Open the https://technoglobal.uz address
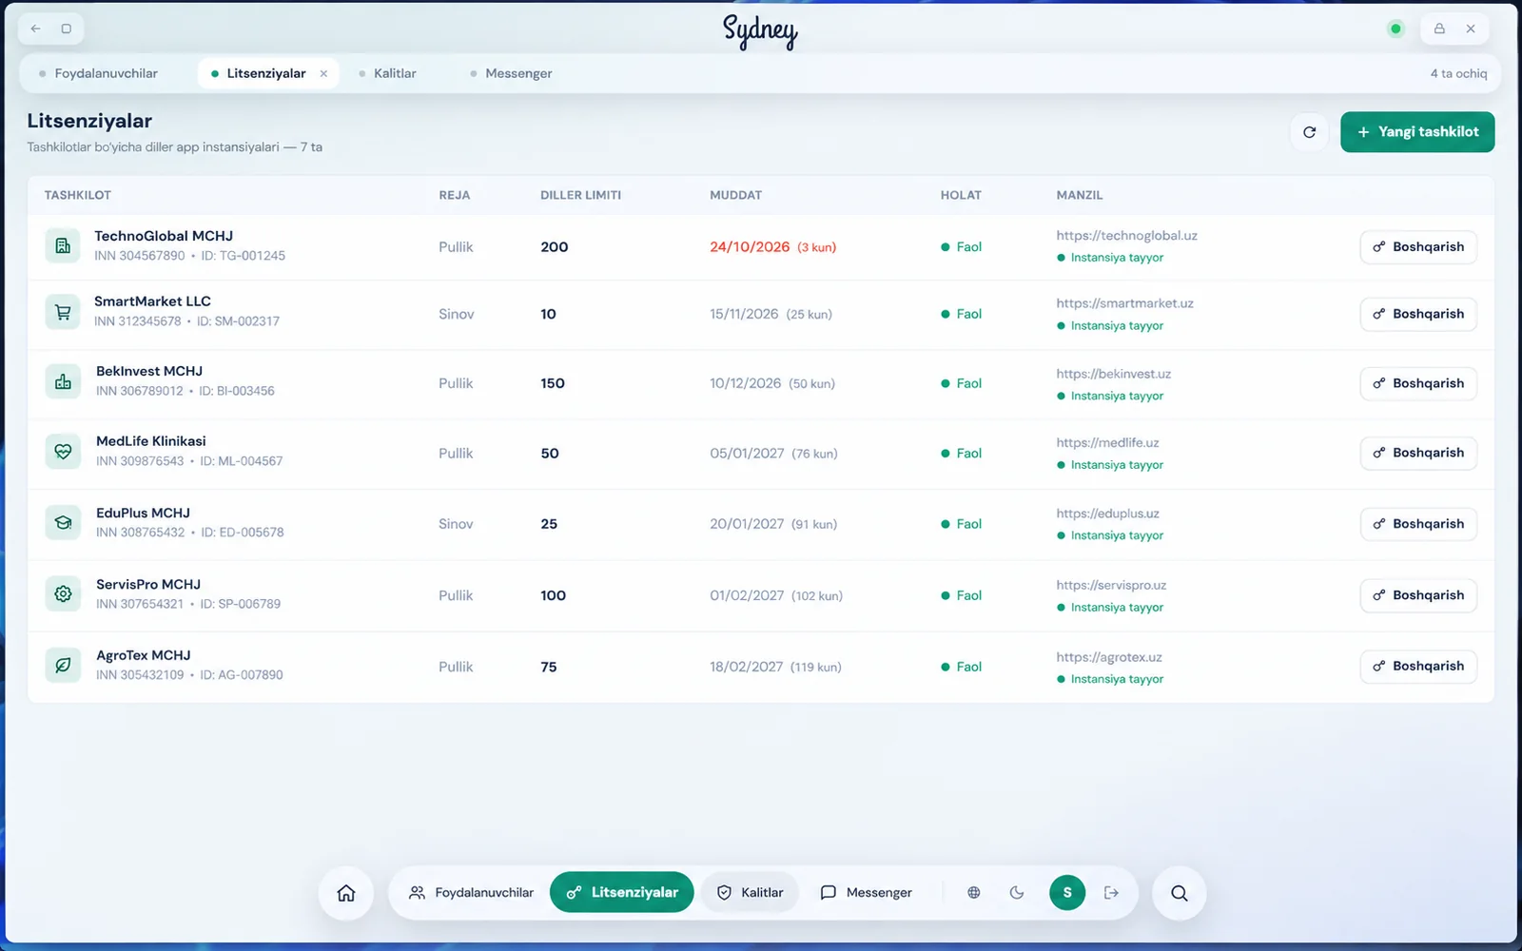 (x=1126, y=236)
